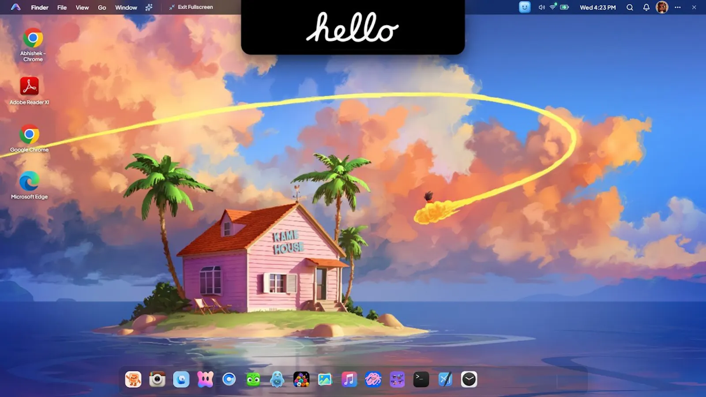Viewport: 706px width, 397px height.
Task: Click the Wed 4:23 PM clock
Action: [x=597, y=7]
